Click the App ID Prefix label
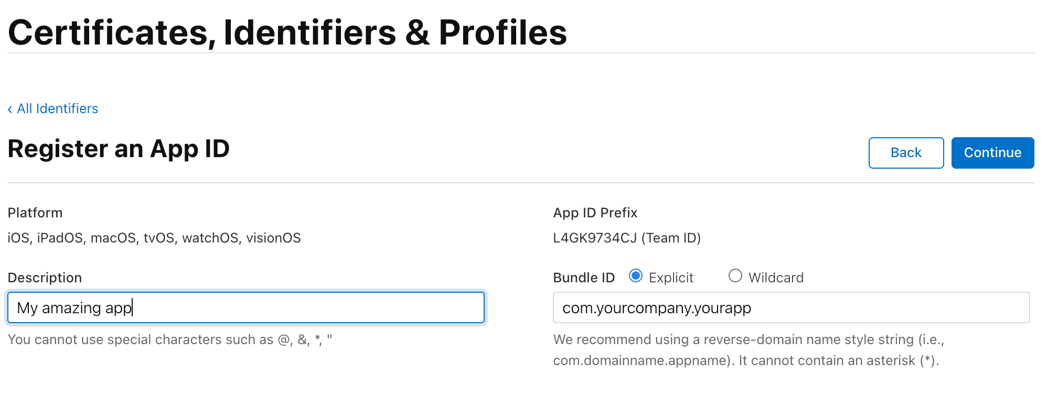Viewport: 1047px width, 419px height. tap(595, 213)
